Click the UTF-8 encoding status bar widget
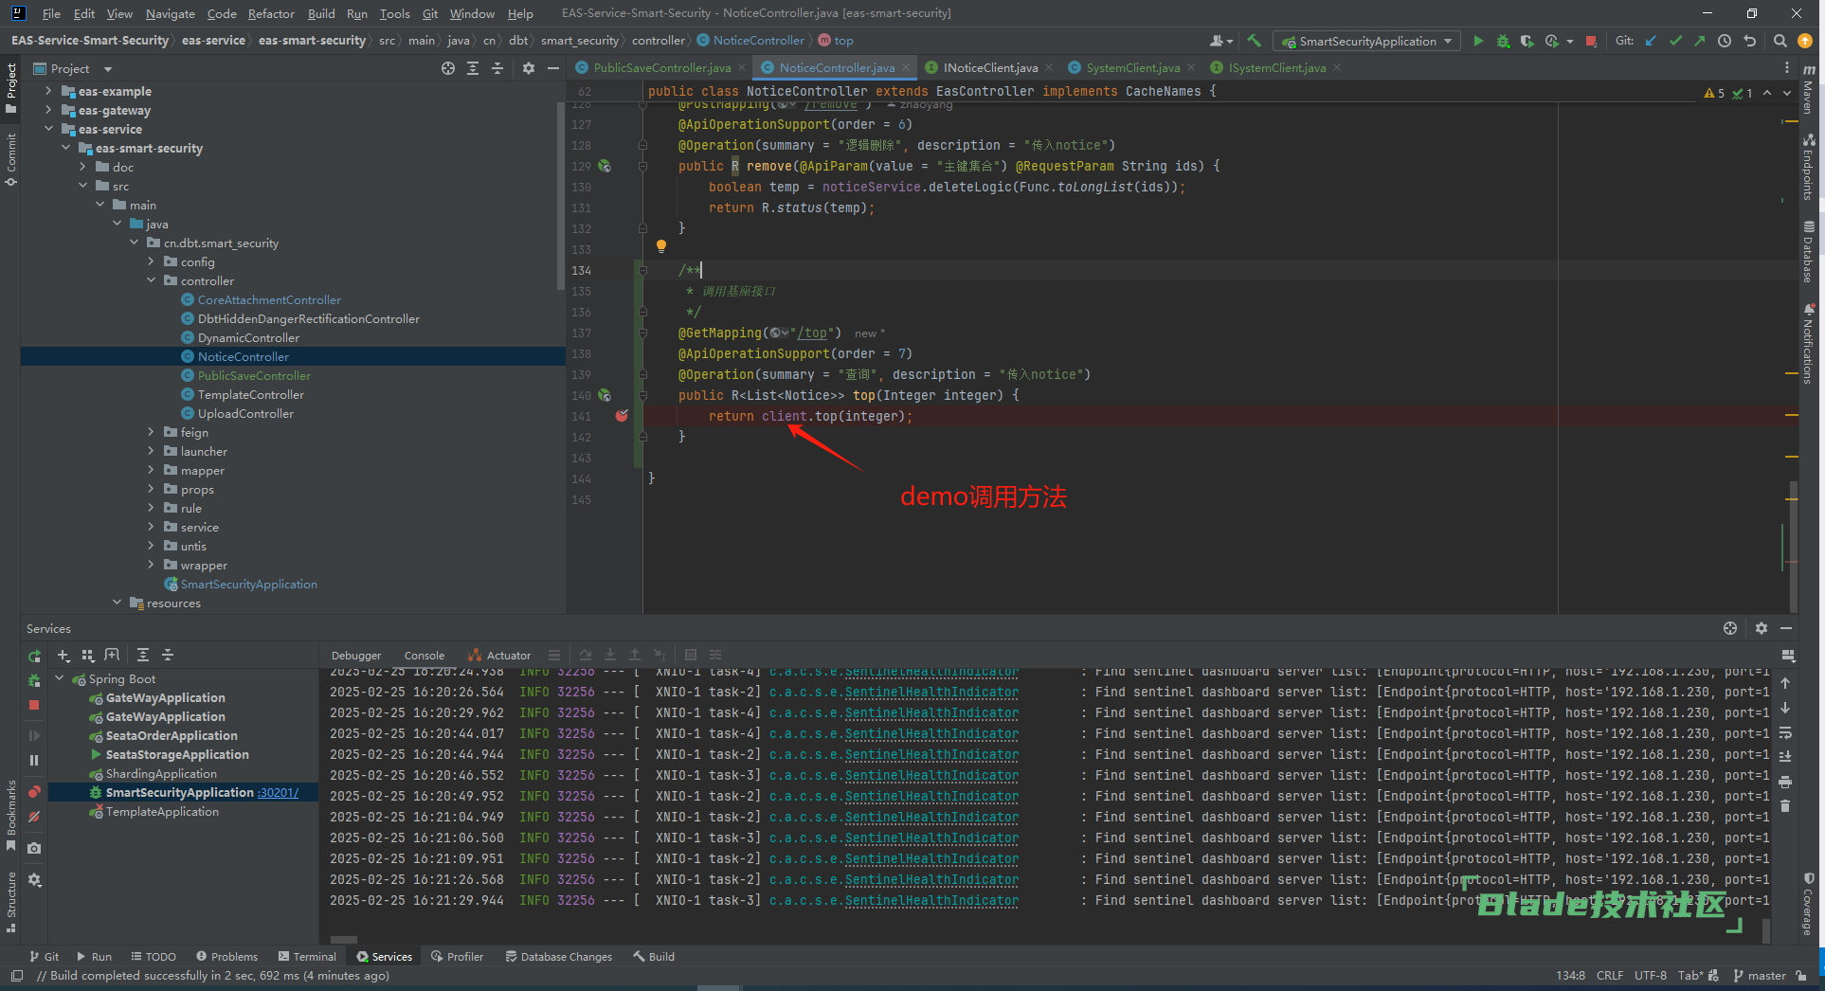Viewport: 1825px width, 991px height. (1651, 976)
